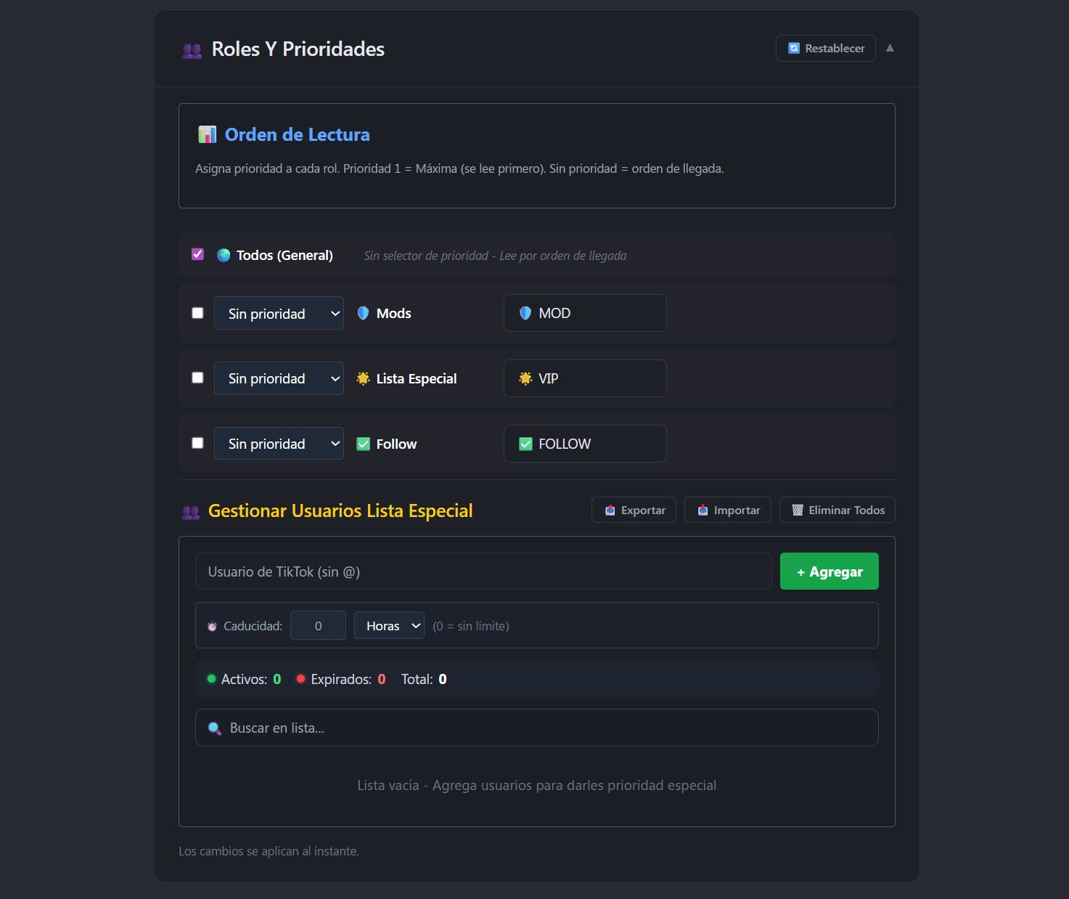
Task: Collapse the panel with the top-right triangle
Action: point(890,48)
